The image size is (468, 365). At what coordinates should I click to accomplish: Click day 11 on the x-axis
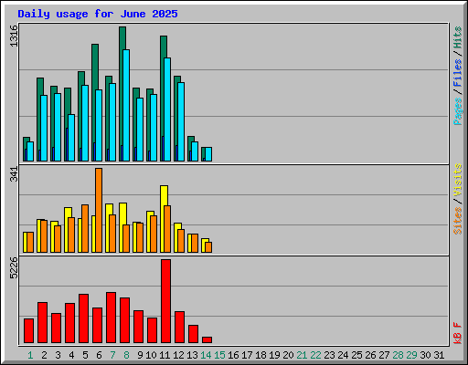tap(165, 355)
